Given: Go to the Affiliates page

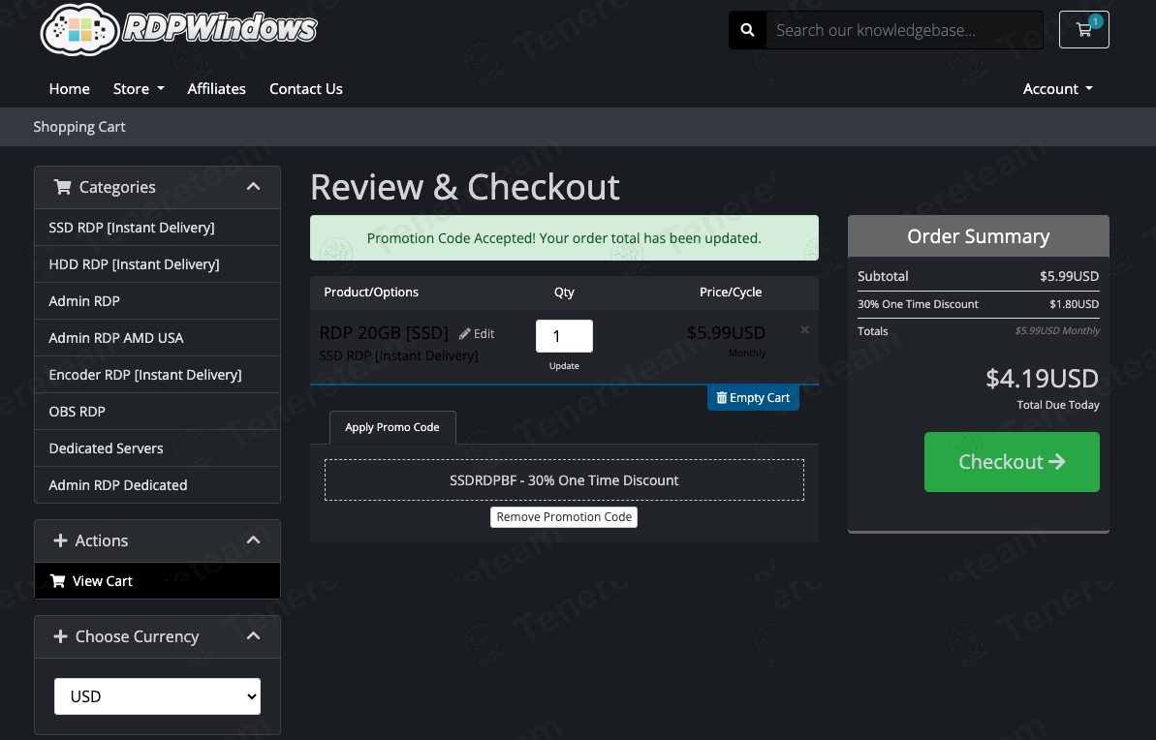Looking at the screenshot, I should click(216, 89).
